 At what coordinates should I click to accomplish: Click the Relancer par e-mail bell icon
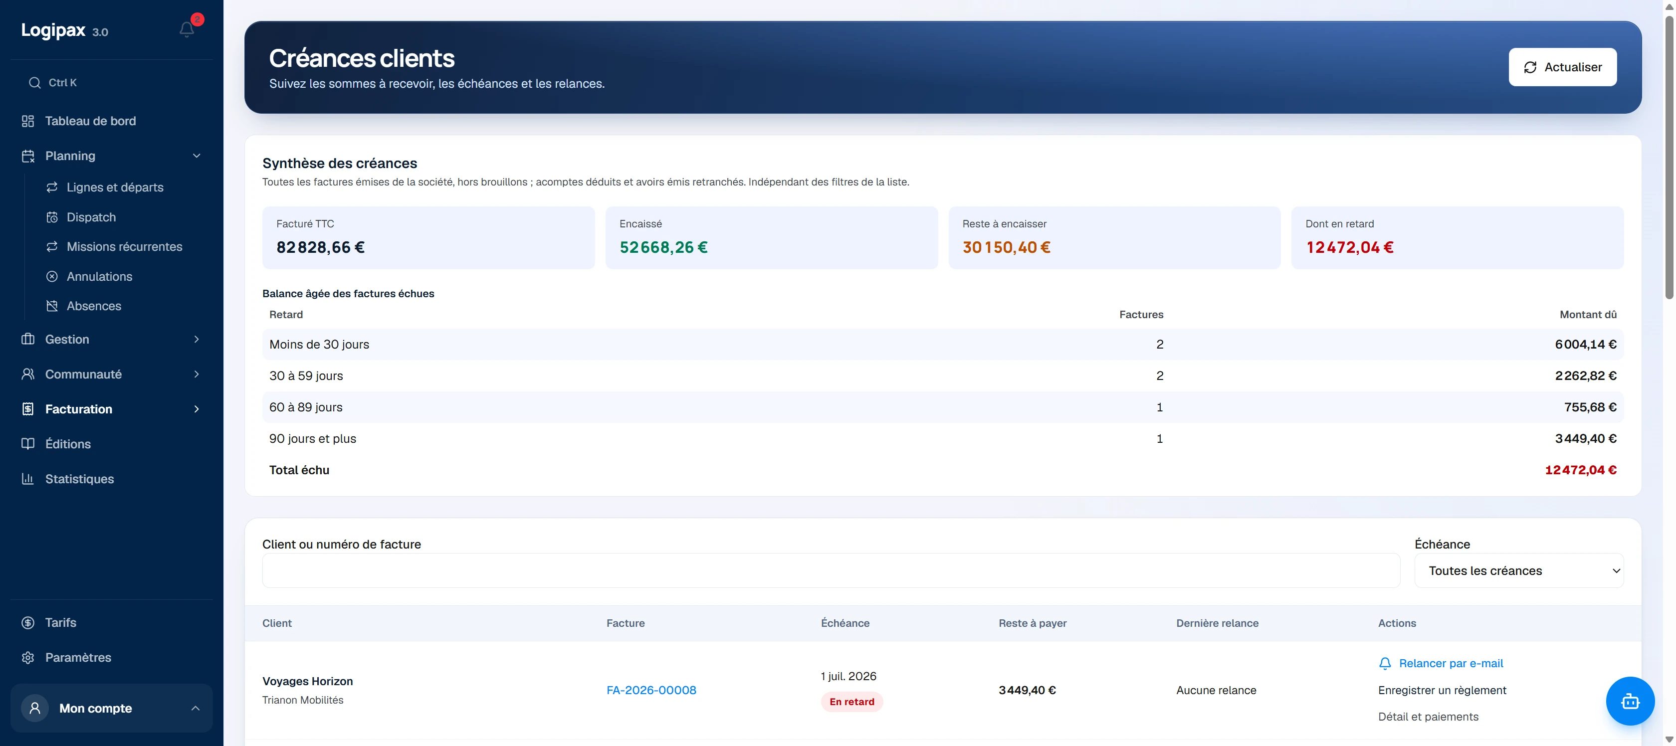[1385, 663]
